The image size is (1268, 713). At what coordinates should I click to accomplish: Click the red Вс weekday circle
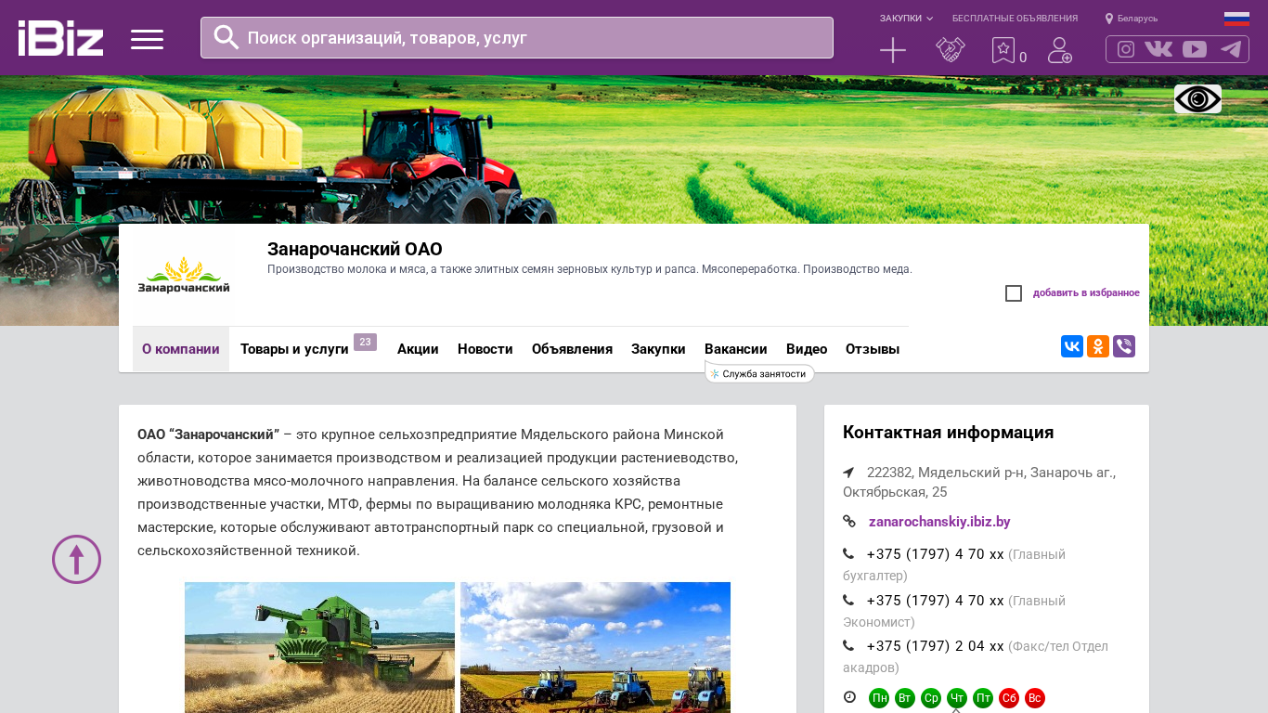(1035, 698)
